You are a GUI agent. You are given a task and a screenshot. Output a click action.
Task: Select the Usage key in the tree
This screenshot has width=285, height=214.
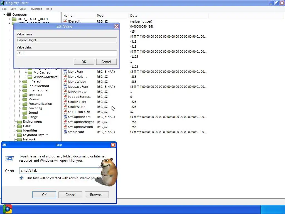[x=33, y=117]
